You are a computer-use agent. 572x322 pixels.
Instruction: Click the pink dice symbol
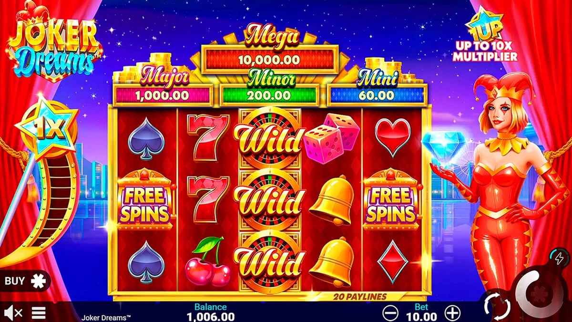332,137
